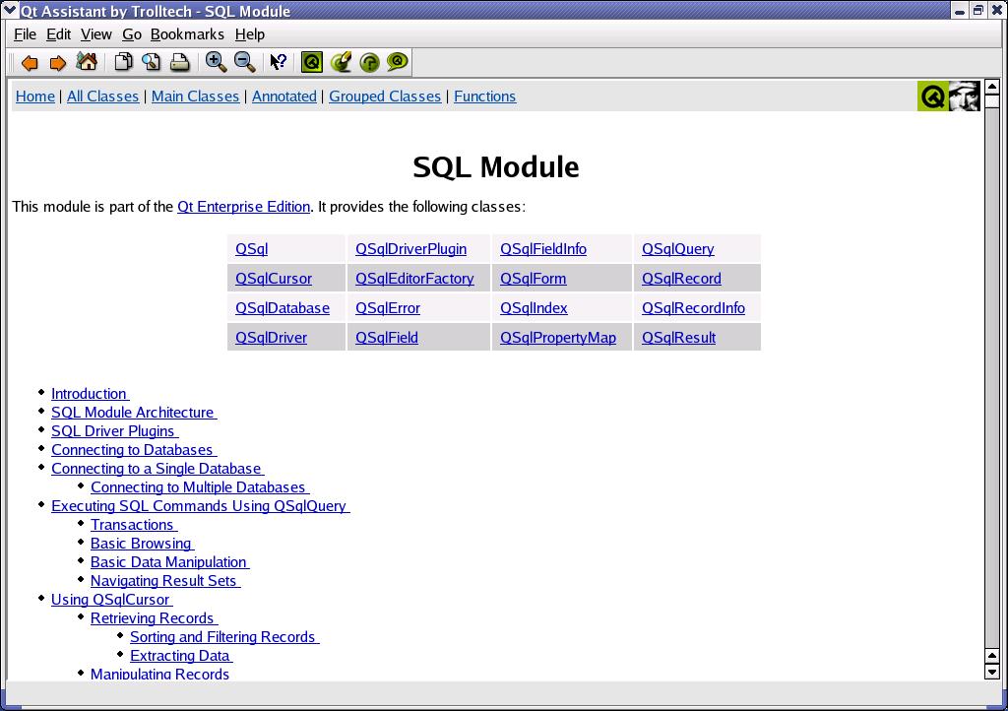
Task: Open the Edit menu
Action: pos(58,34)
